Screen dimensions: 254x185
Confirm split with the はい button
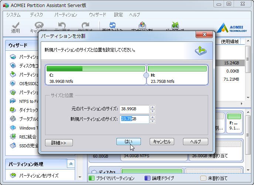[128, 141]
